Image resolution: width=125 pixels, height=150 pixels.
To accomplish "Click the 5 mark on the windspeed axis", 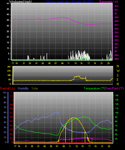I will click(9, 54).
